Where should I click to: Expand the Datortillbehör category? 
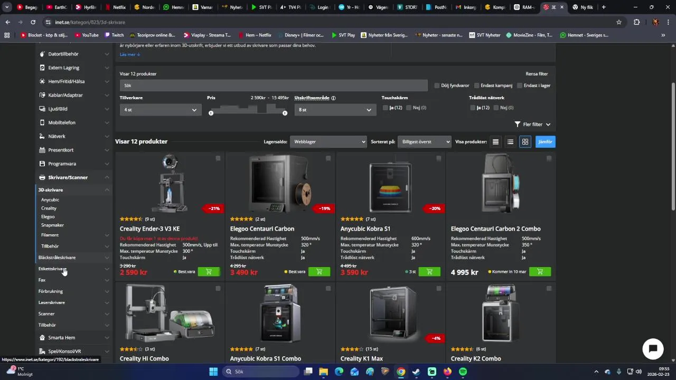click(107, 54)
